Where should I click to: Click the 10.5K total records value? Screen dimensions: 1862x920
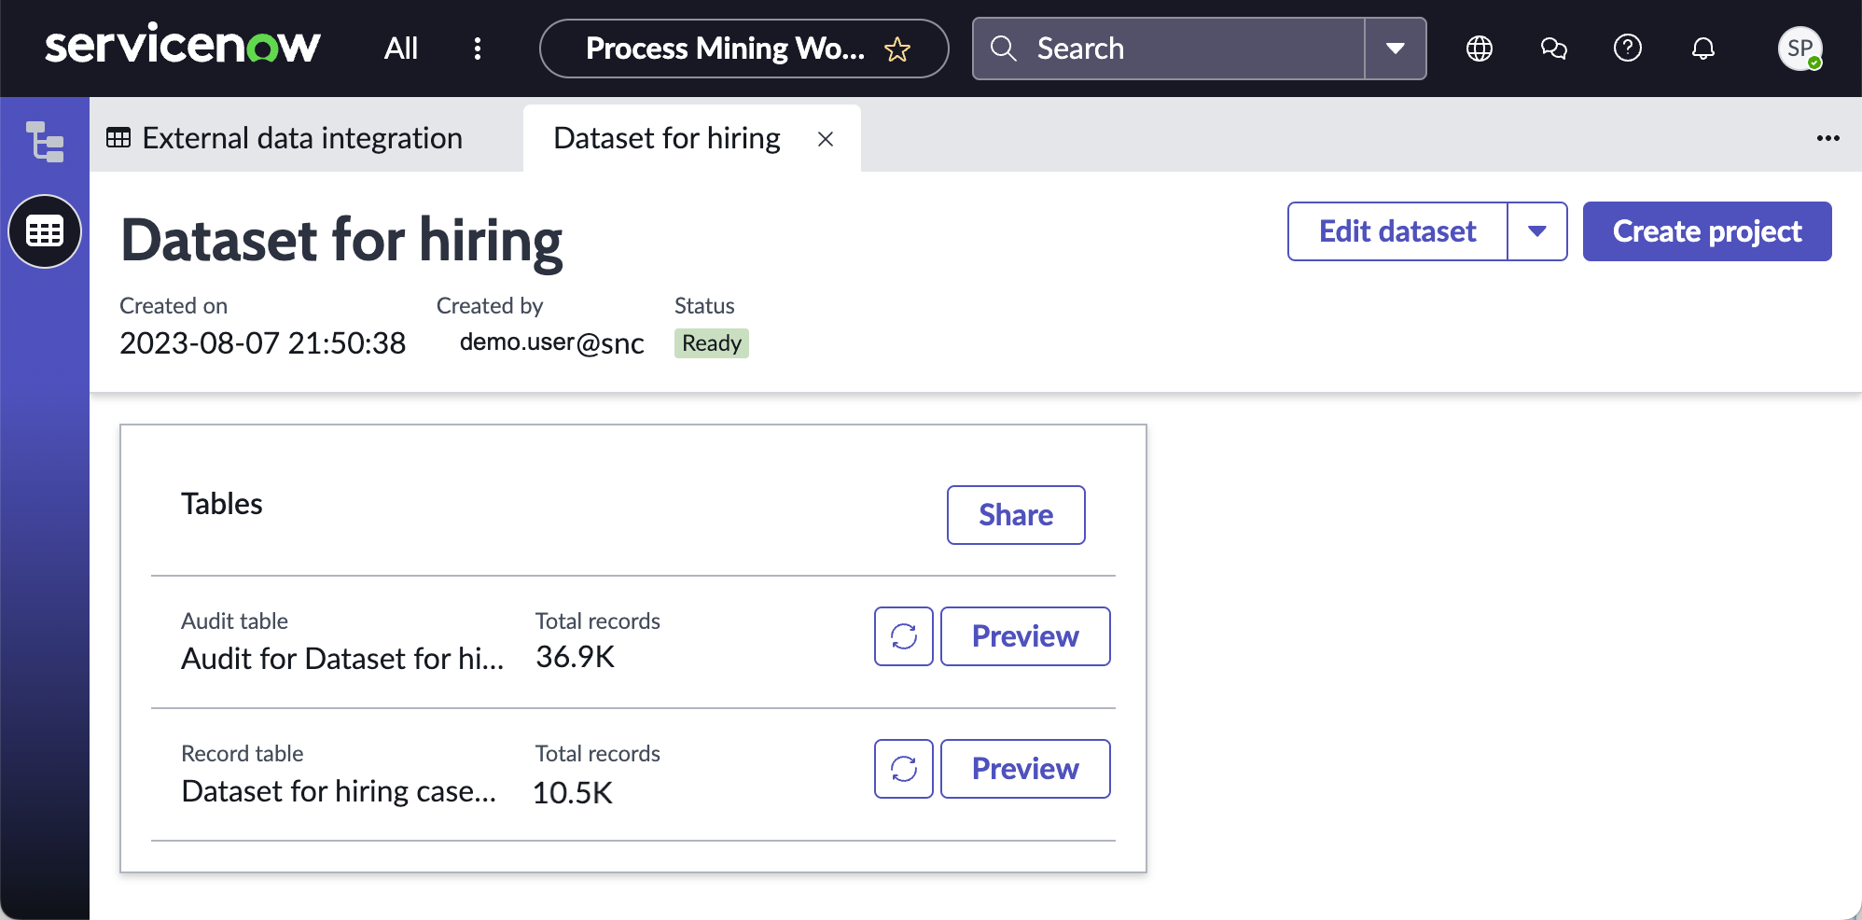point(573,793)
